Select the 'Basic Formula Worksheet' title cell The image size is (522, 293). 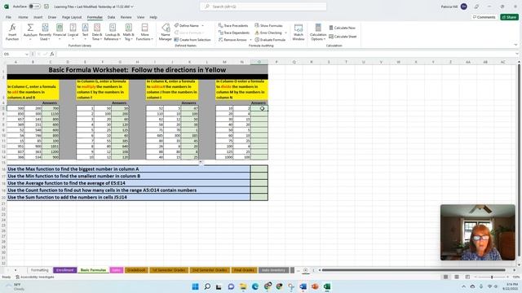pyautogui.click(x=137, y=70)
